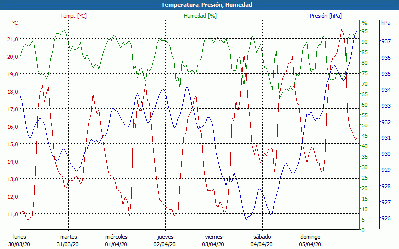Click the 'viernes' day label
The height and width of the screenshot is (249, 399).
tap(214, 237)
